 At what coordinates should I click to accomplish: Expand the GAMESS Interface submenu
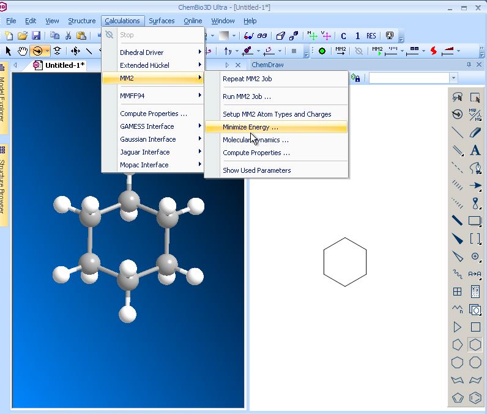click(153, 126)
